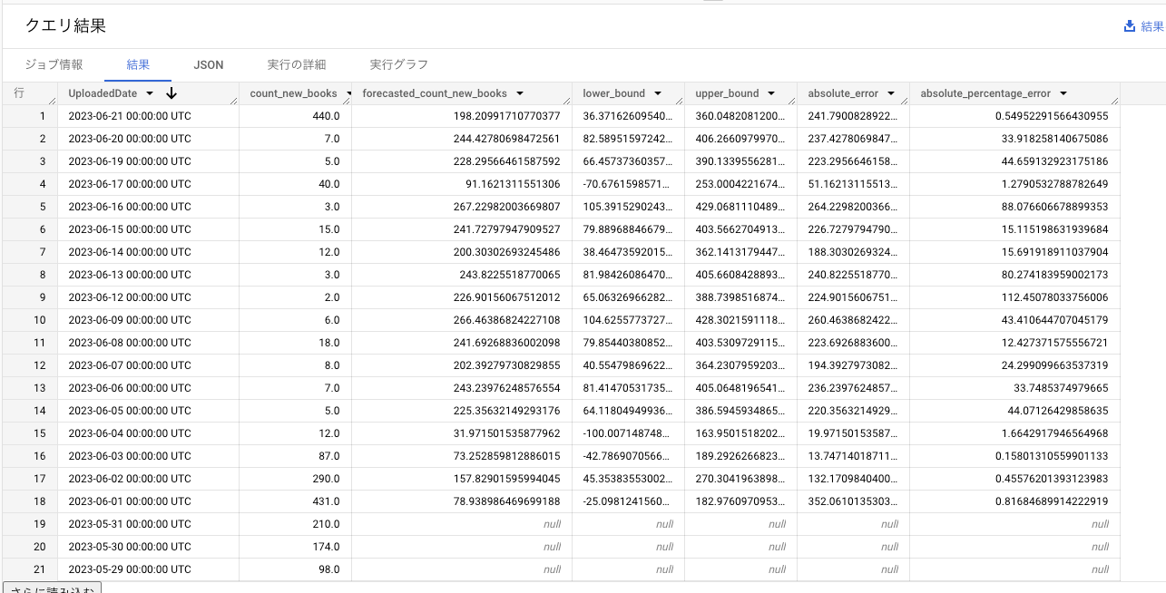This screenshot has width=1166, height=593.
Task: Open the 実行の詳細 tab
Action: (x=297, y=64)
